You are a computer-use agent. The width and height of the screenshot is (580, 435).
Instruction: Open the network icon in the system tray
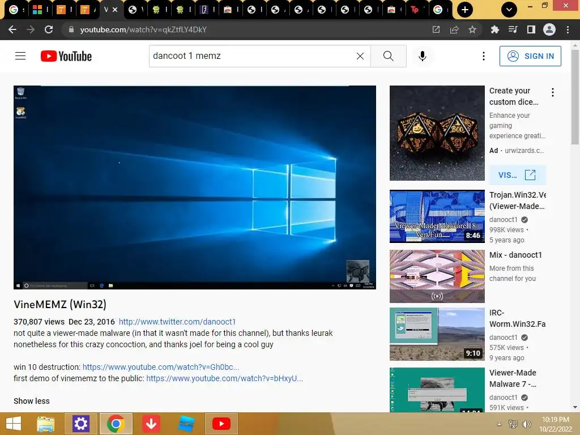click(x=513, y=424)
